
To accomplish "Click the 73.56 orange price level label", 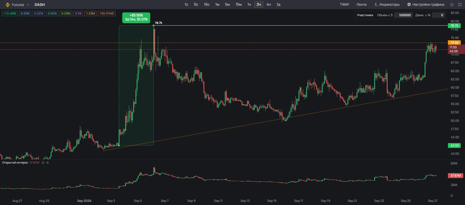I will [454, 43].
